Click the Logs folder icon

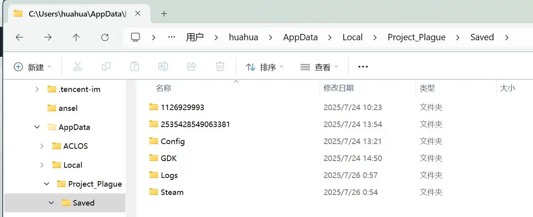[154, 175]
